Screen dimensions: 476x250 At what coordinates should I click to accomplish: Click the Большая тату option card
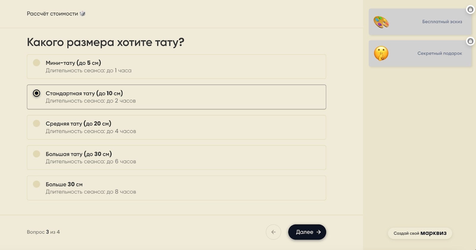(177, 158)
